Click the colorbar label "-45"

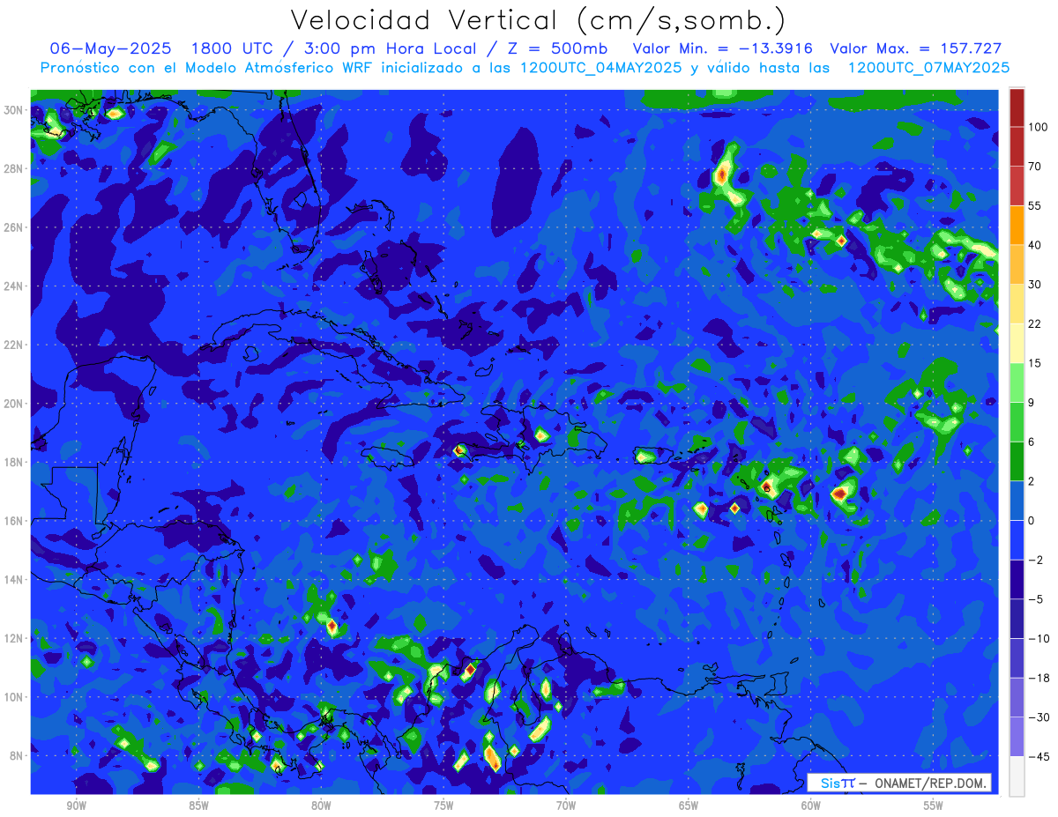click(1038, 756)
